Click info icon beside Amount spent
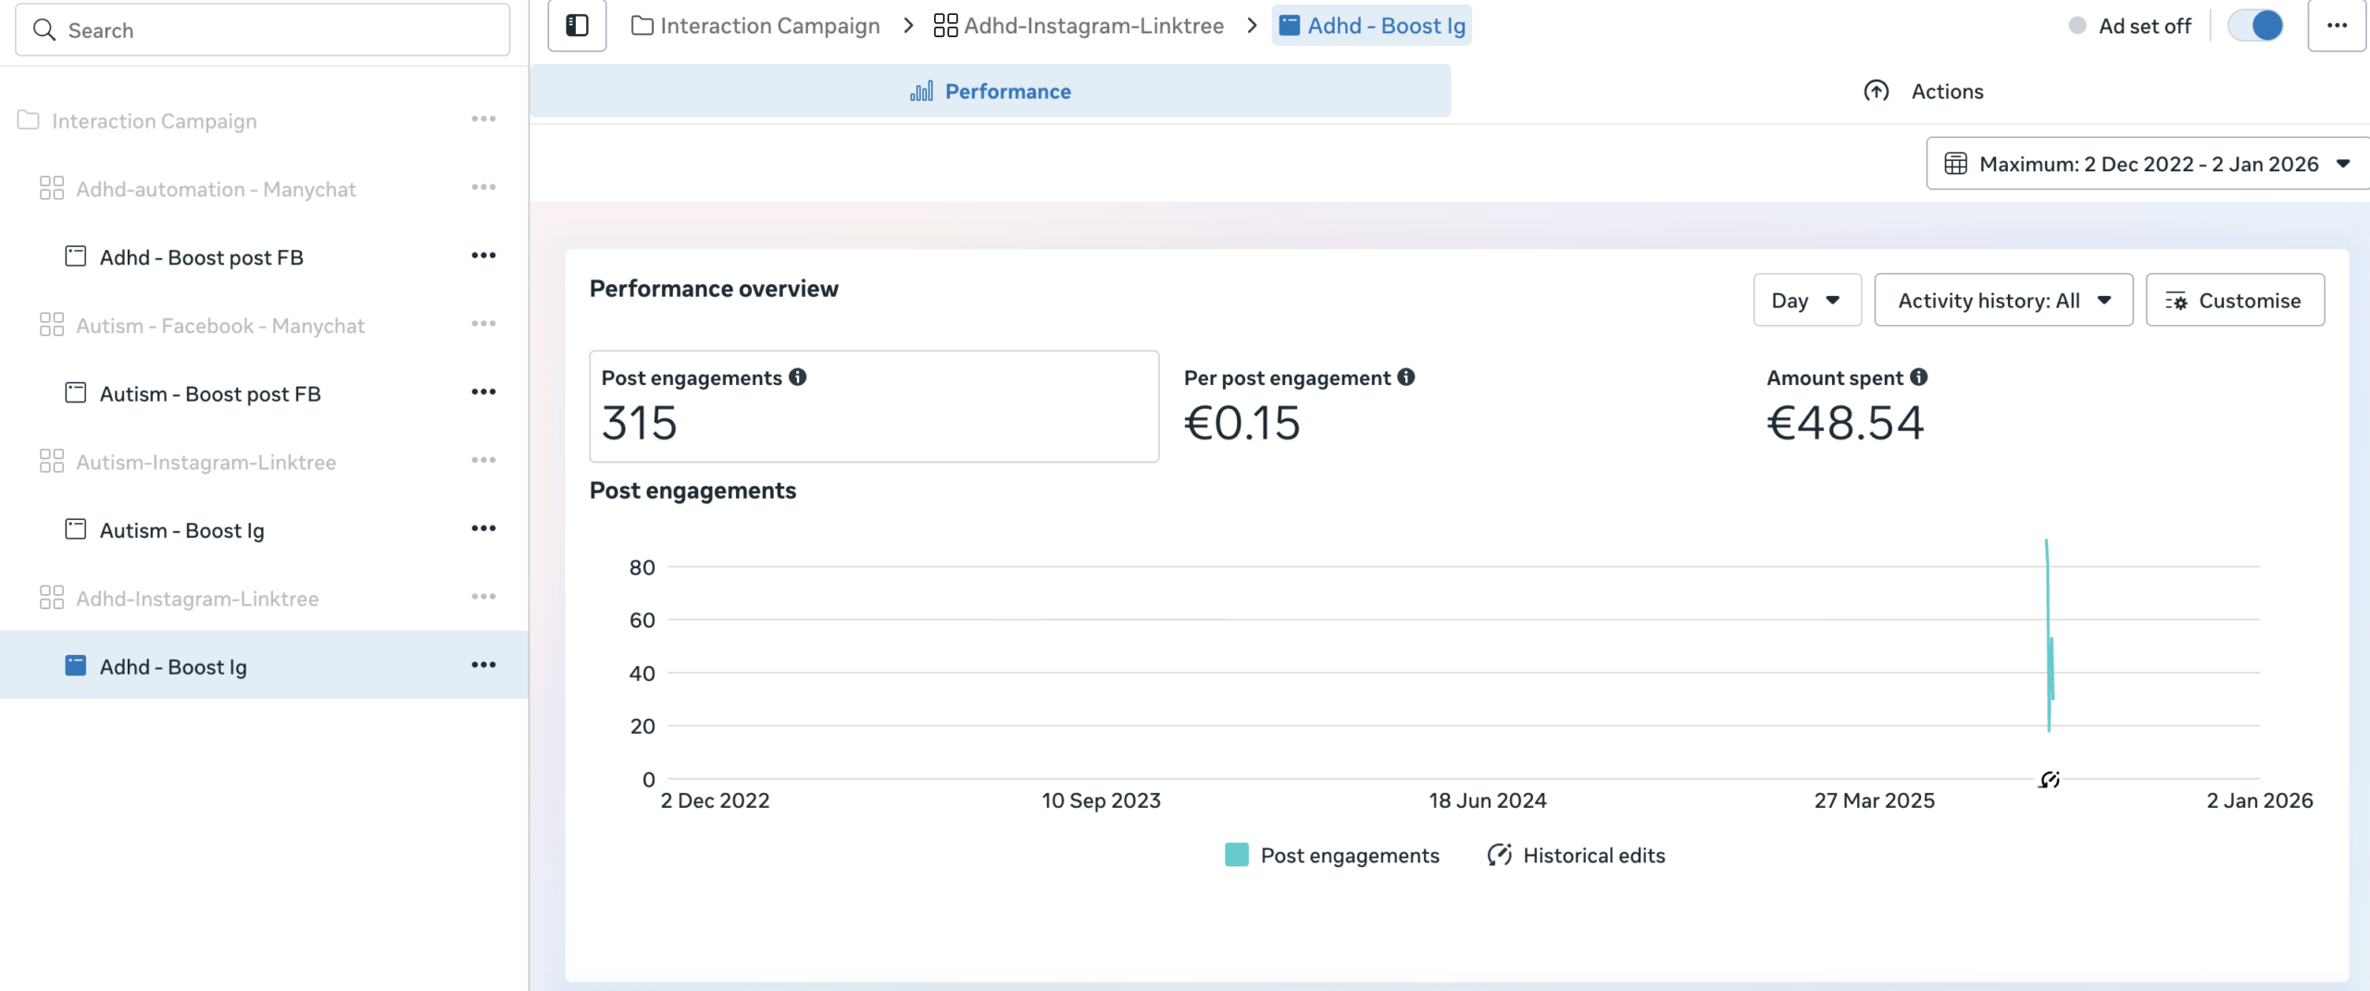2370x991 pixels. (1918, 378)
